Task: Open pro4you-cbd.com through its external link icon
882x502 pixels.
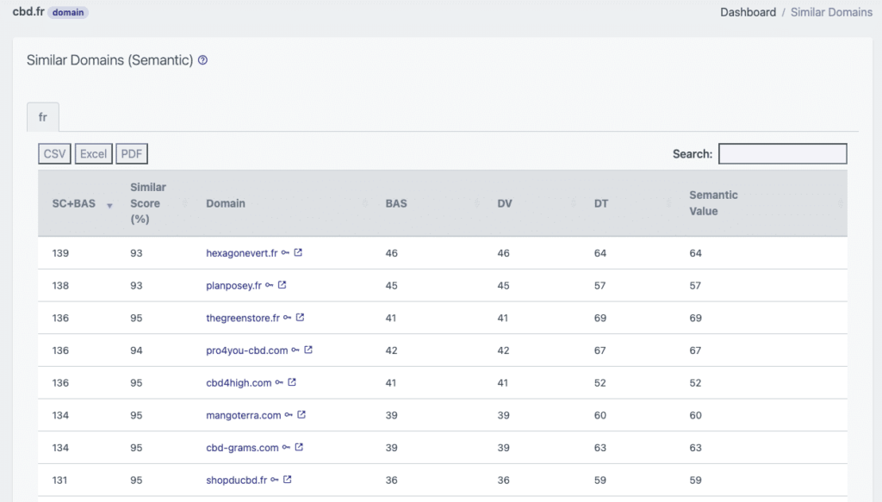Action: coord(309,350)
